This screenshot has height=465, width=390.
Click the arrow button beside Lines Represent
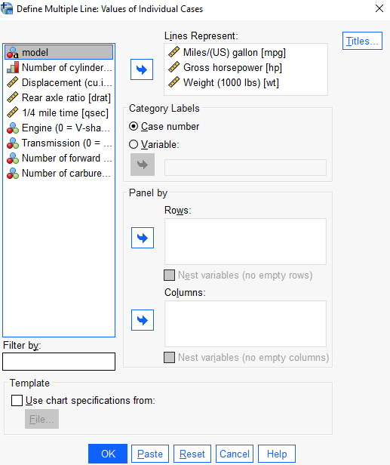point(142,69)
